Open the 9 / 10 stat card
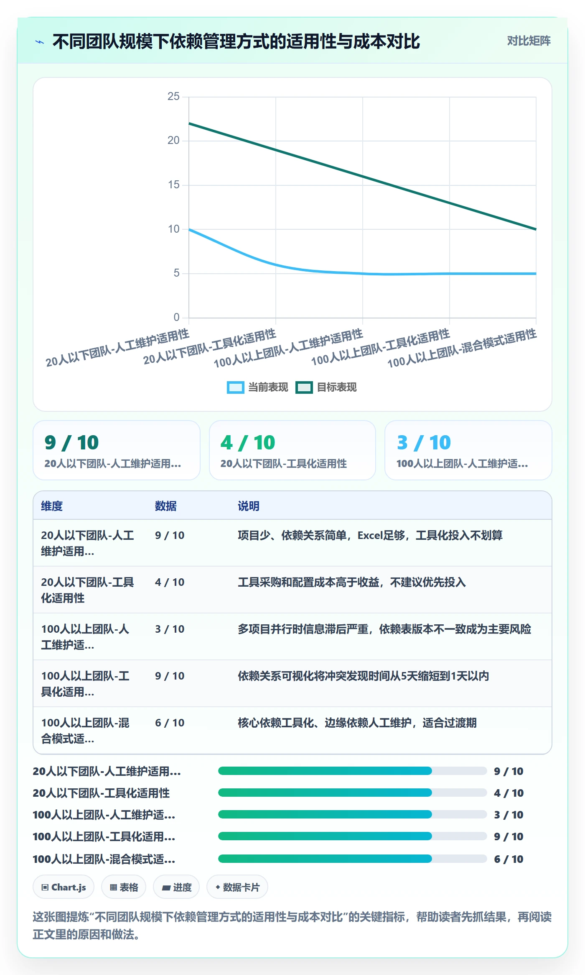 (x=117, y=450)
